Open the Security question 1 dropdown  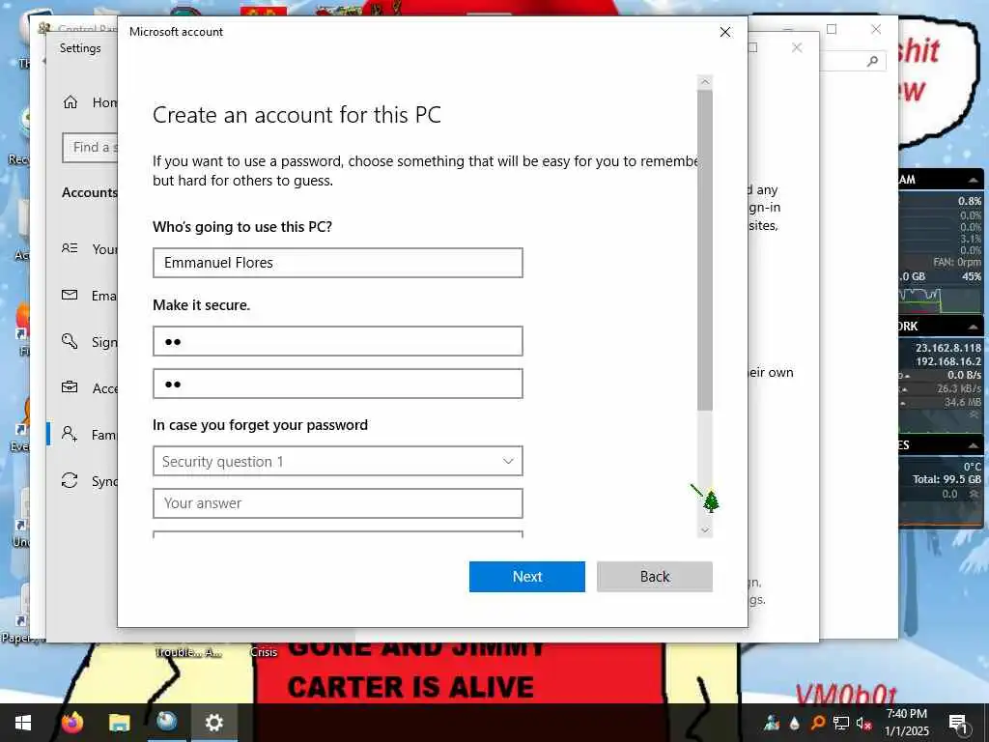[x=337, y=461]
